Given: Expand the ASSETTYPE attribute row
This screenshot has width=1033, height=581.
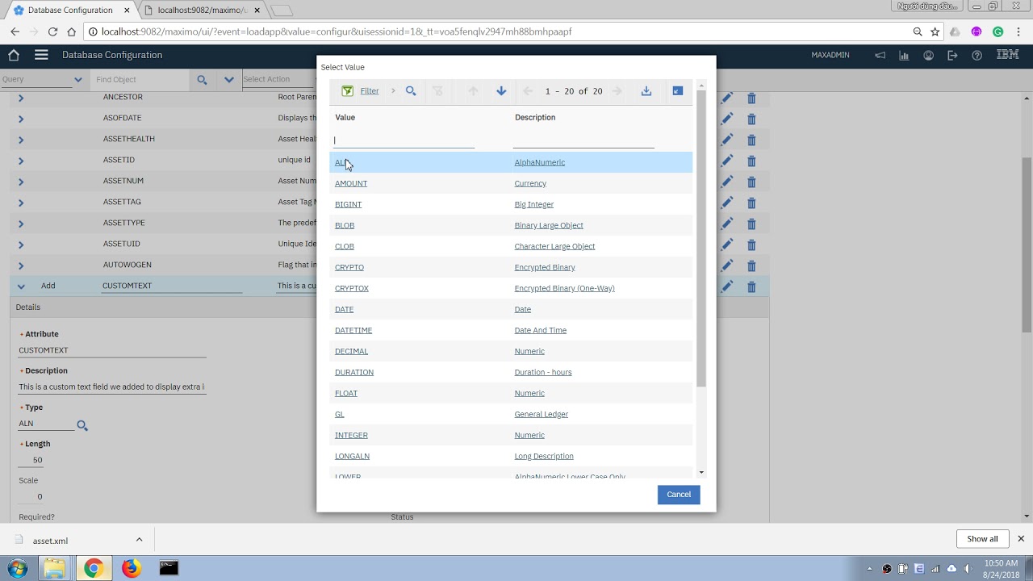Looking at the screenshot, I should [x=21, y=224].
